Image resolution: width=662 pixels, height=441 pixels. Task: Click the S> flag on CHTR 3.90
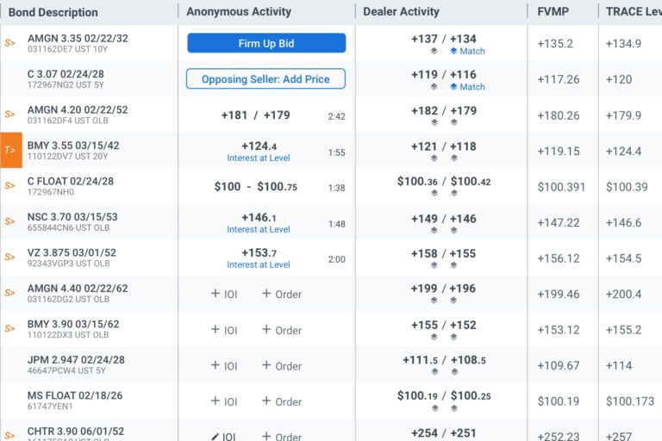(10, 435)
